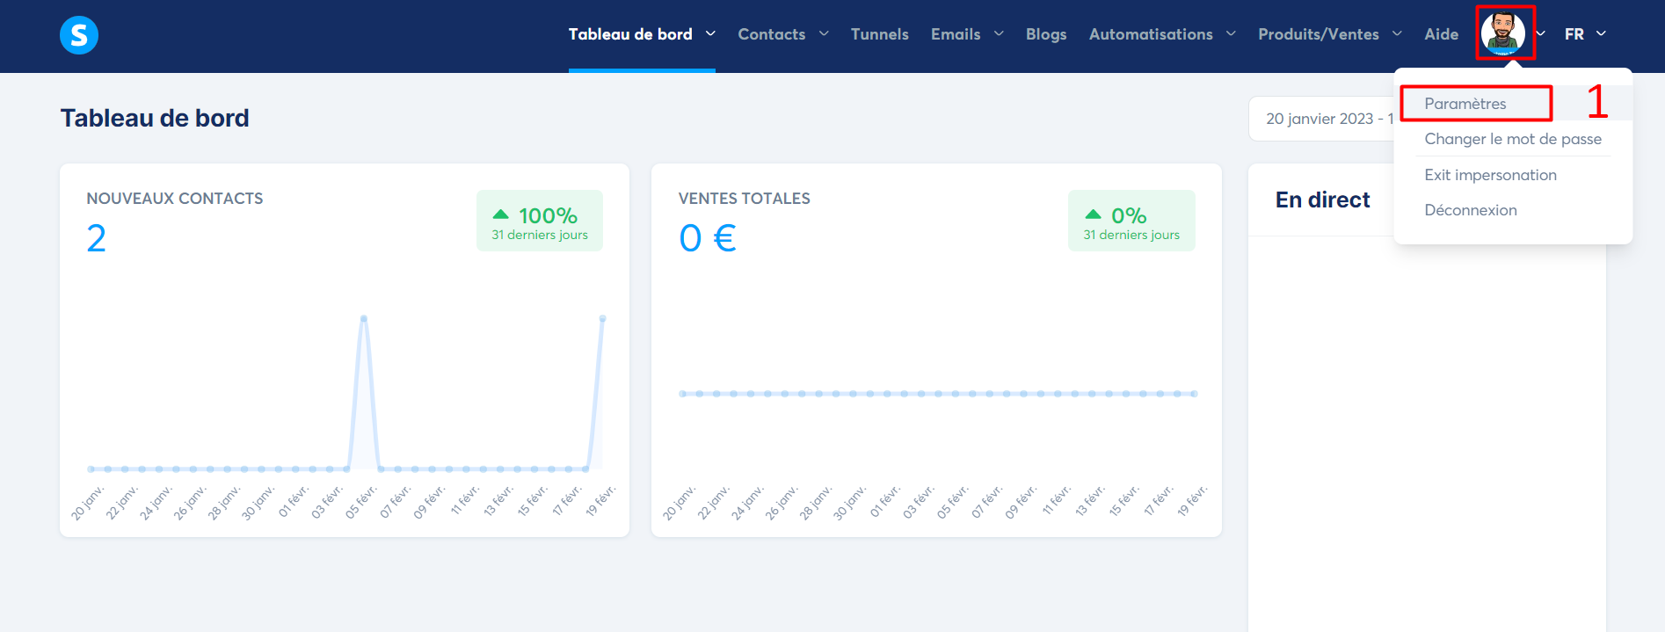Open the FR language selector
This screenshot has height=632, width=1665.
point(1574,34)
